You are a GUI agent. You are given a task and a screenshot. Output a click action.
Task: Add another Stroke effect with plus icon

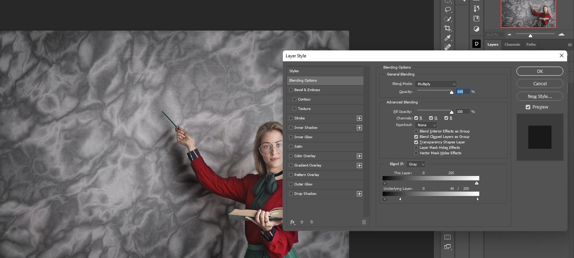[359, 118]
